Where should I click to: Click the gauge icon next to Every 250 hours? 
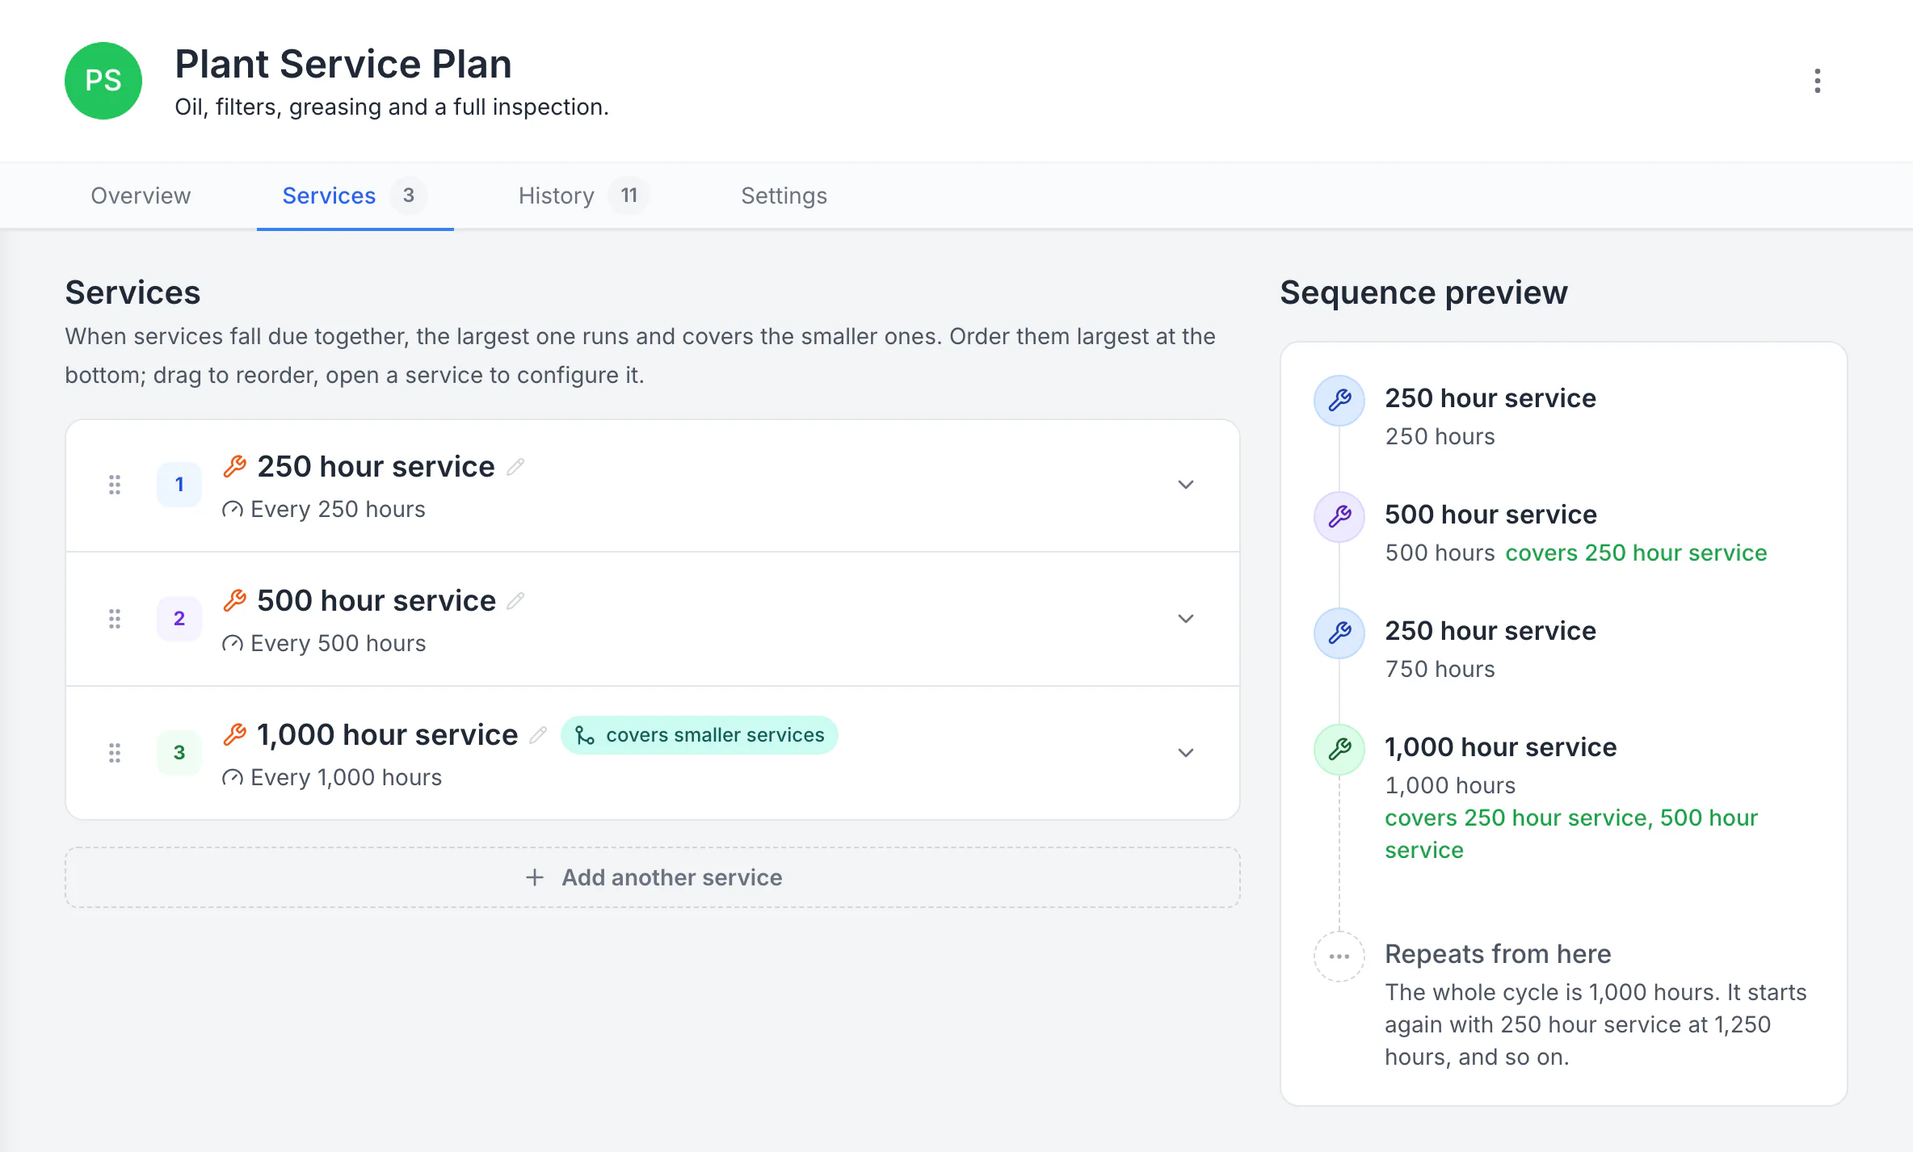coord(233,510)
